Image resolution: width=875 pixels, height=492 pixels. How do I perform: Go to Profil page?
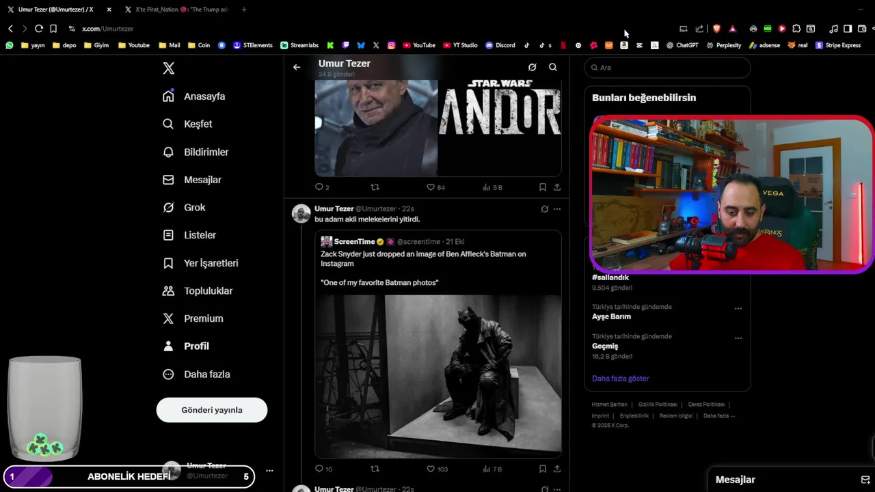(x=186, y=346)
